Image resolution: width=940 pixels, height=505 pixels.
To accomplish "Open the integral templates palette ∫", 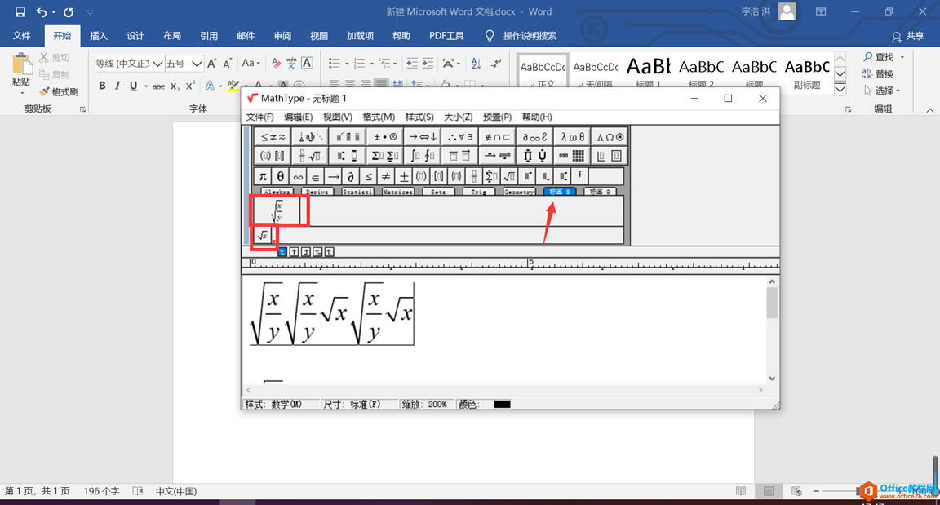I will [423, 156].
